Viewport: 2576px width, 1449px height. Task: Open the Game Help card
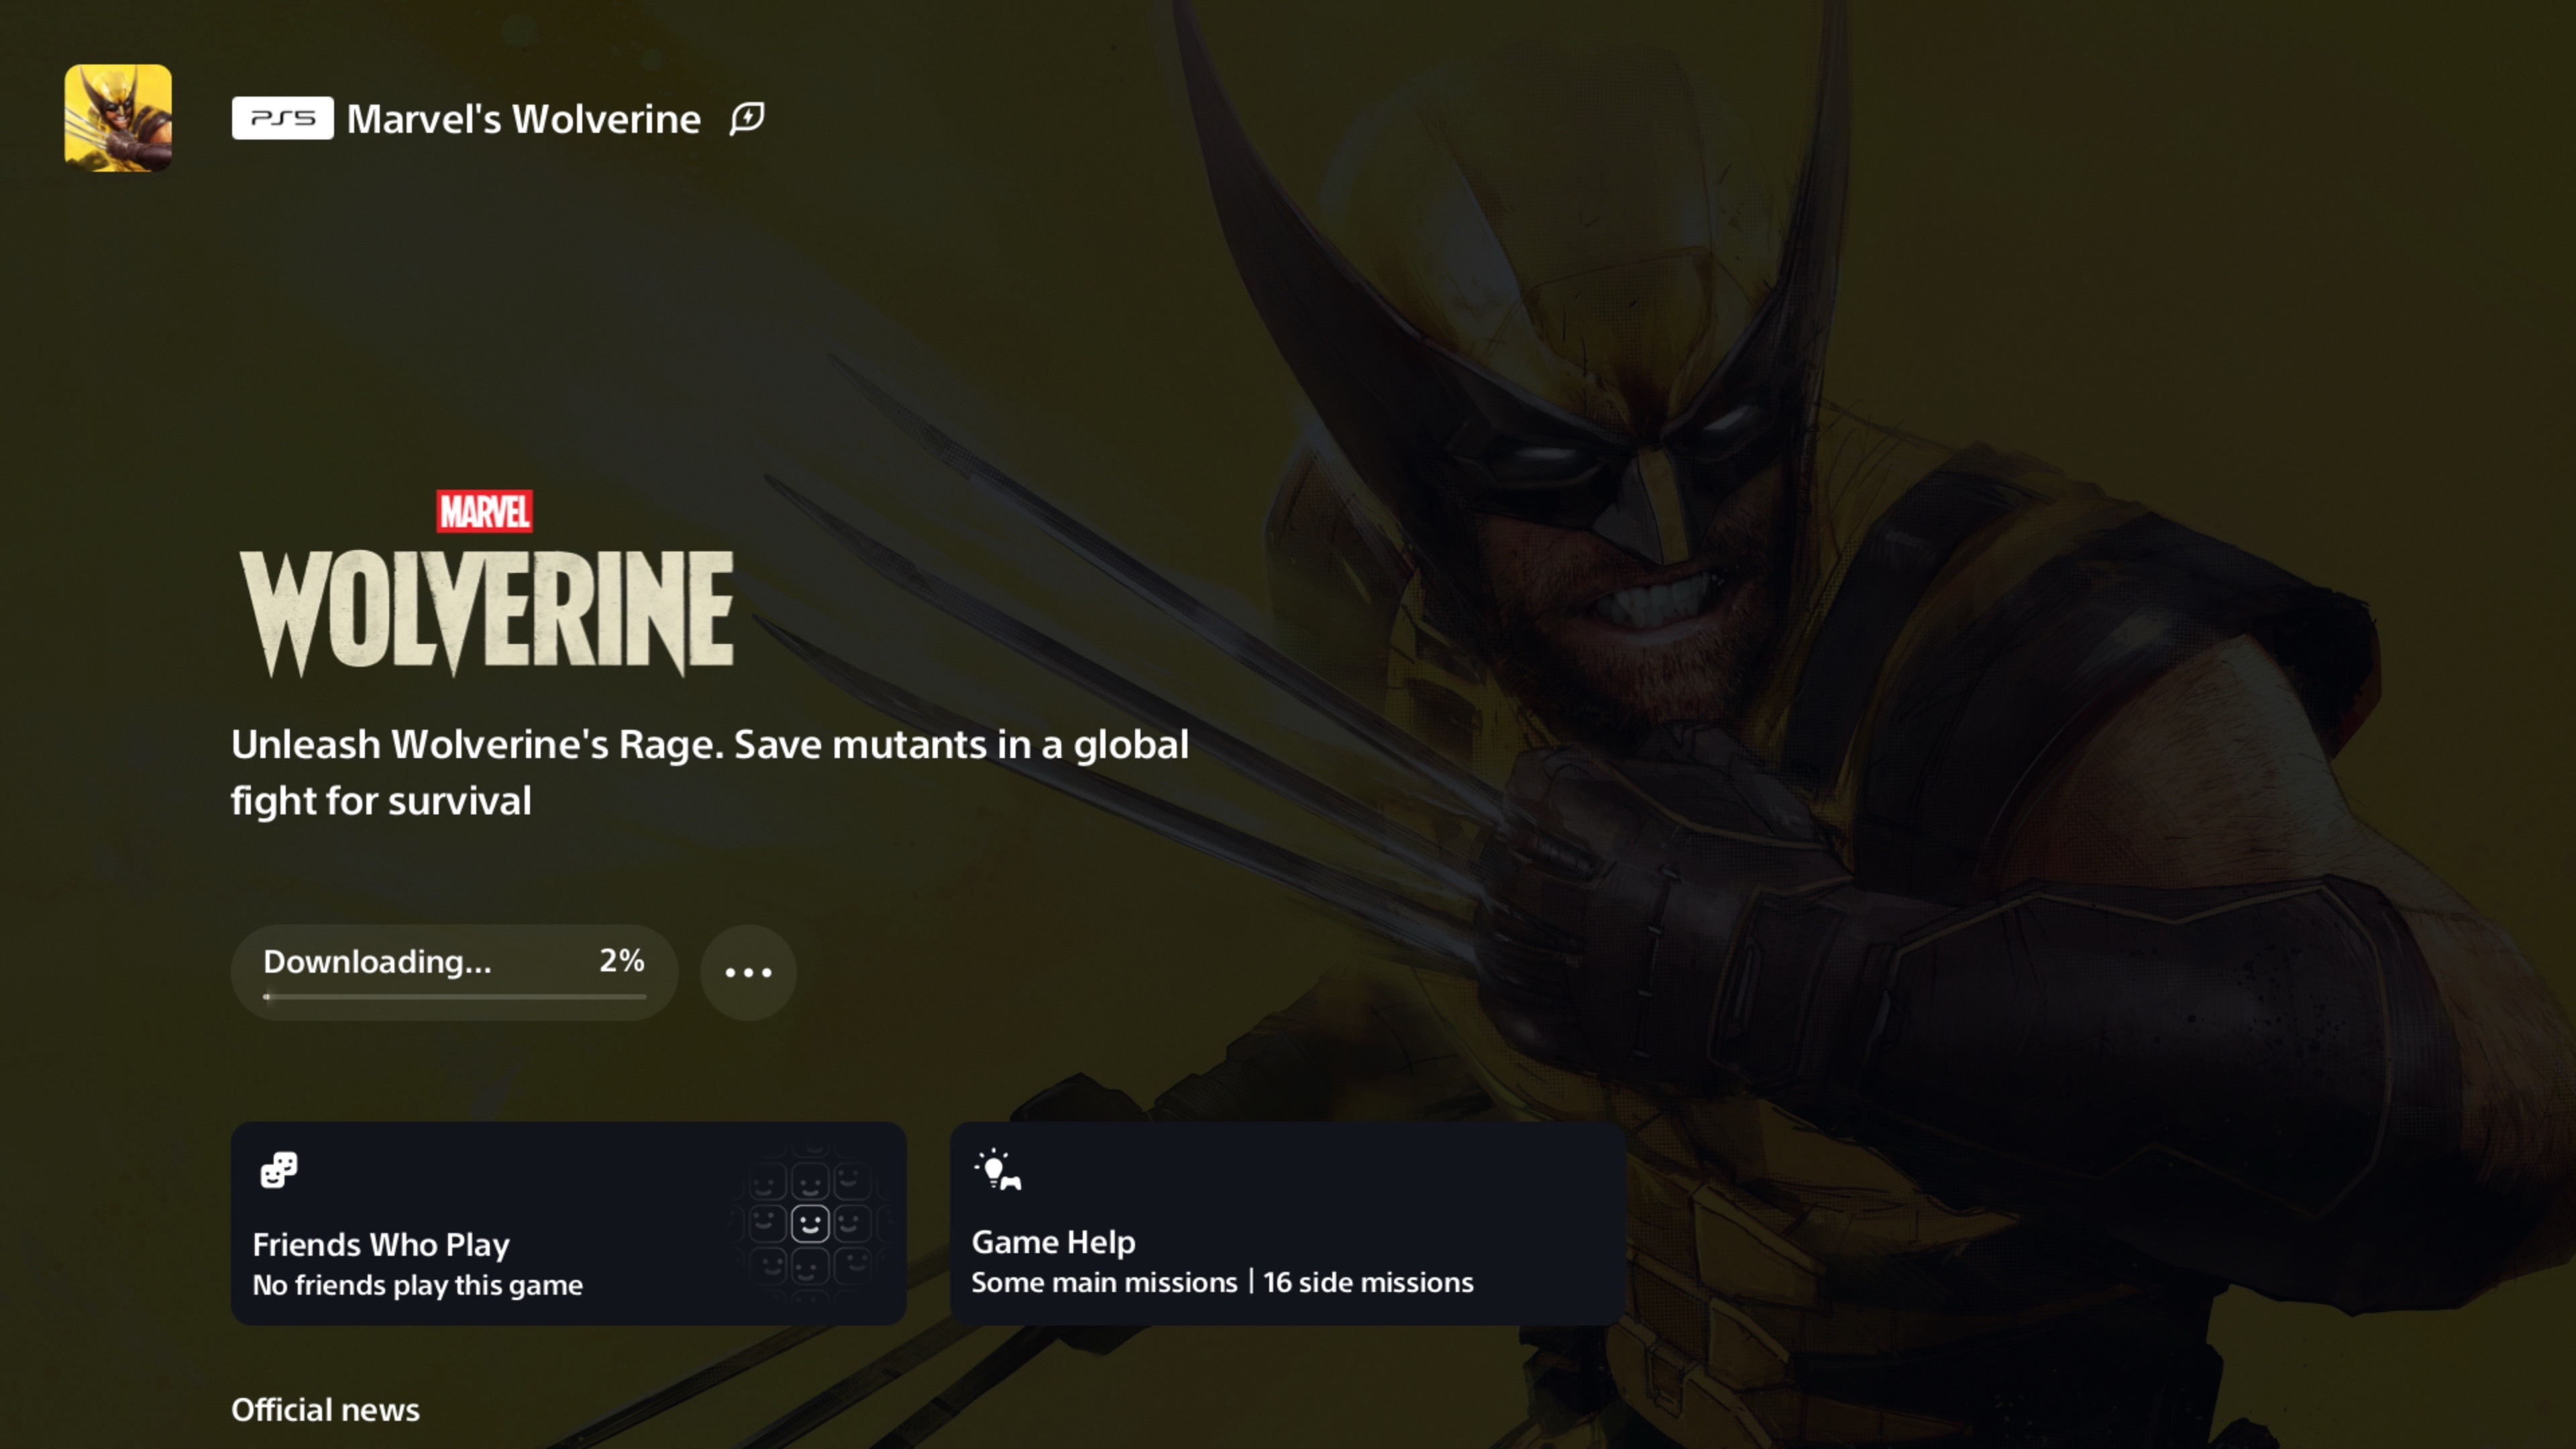click(1287, 1223)
